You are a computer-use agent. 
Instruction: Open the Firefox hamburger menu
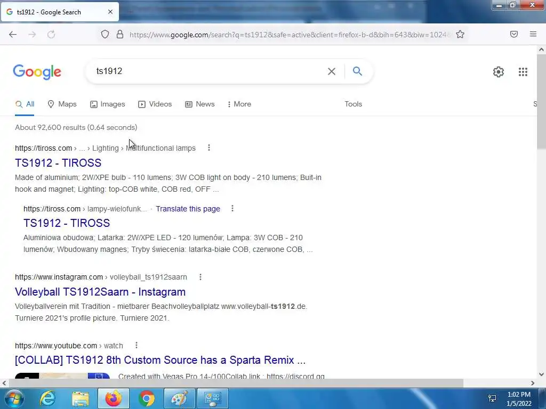pyautogui.click(x=533, y=34)
